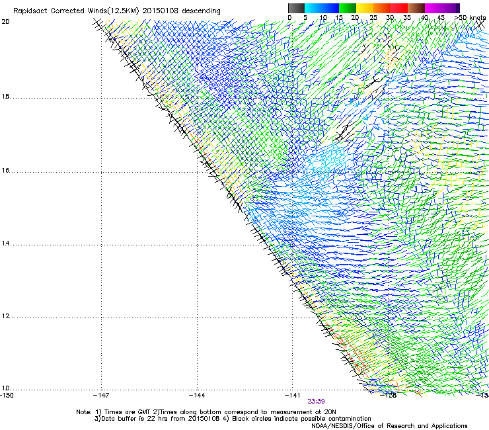Viewport: 489px width, 430px height.
Task: Click the latitude axis label '18'
Action: [x=5, y=97]
